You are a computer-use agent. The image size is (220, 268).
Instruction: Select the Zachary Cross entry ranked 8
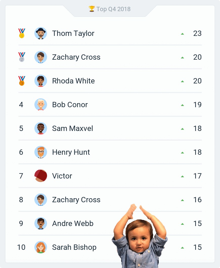pos(76,200)
